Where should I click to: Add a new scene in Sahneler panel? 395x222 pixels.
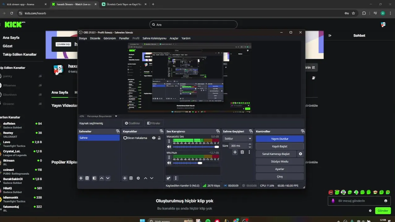coord(81,178)
